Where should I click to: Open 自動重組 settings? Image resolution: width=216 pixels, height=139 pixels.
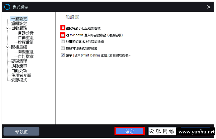click(26, 38)
